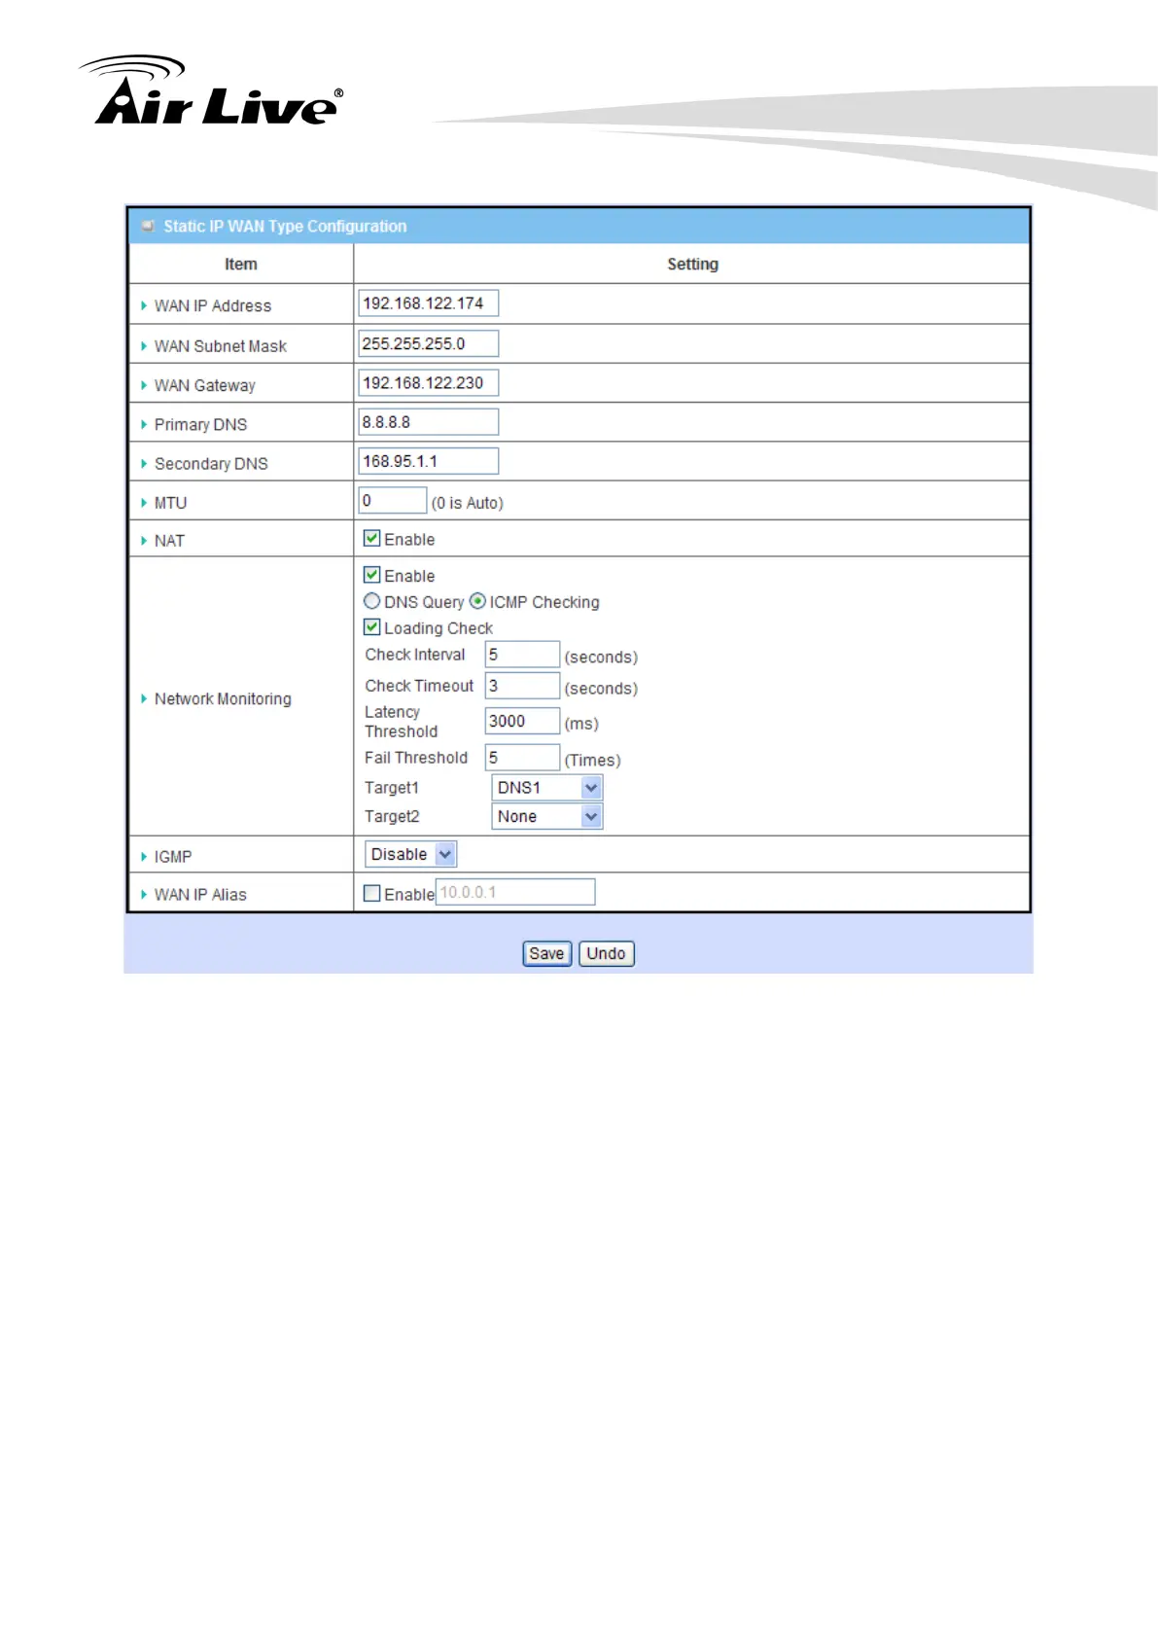1158x1638 pixels.
Task: Select the ICMP Checking radio button
Action: (x=477, y=601)
